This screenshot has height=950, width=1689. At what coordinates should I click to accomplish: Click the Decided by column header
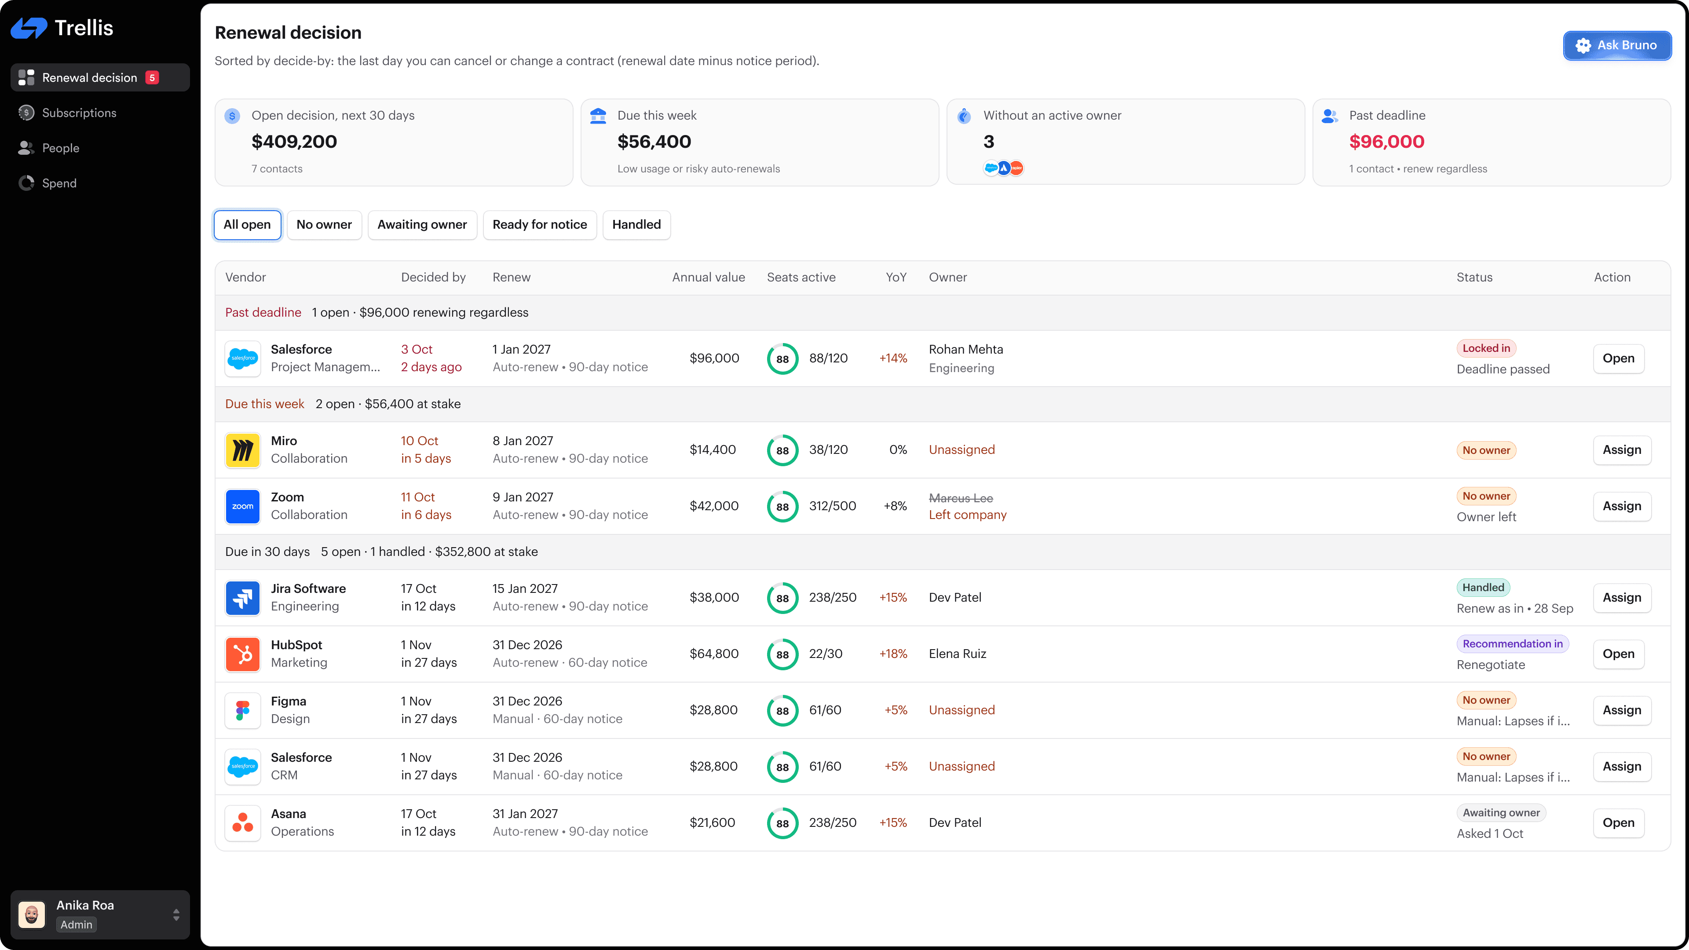[x=433, y=278]
